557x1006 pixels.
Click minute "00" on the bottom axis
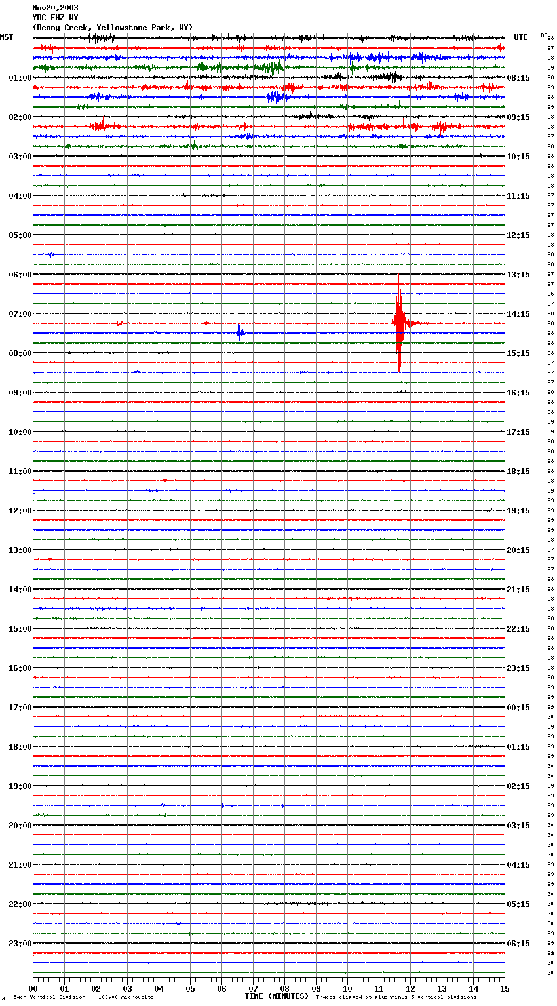(33, 988)
